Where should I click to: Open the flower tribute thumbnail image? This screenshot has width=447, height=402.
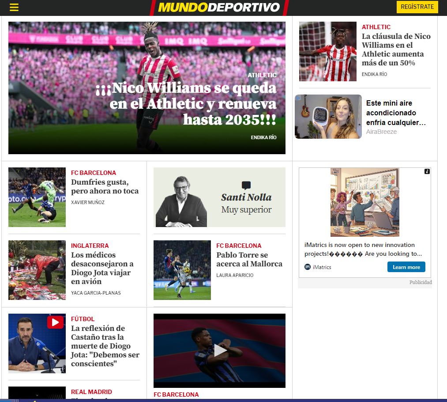(37, 270)
